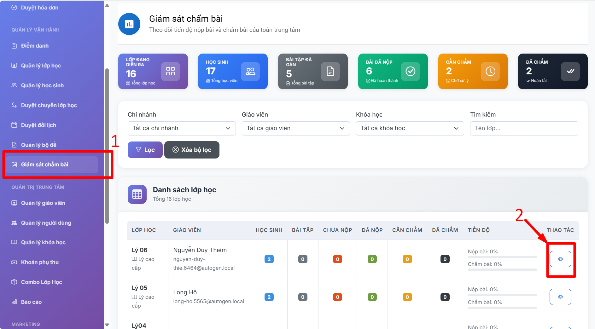View details for class Lý 05
This screenshot has width=595, height=329.
[x=560, y=297]
